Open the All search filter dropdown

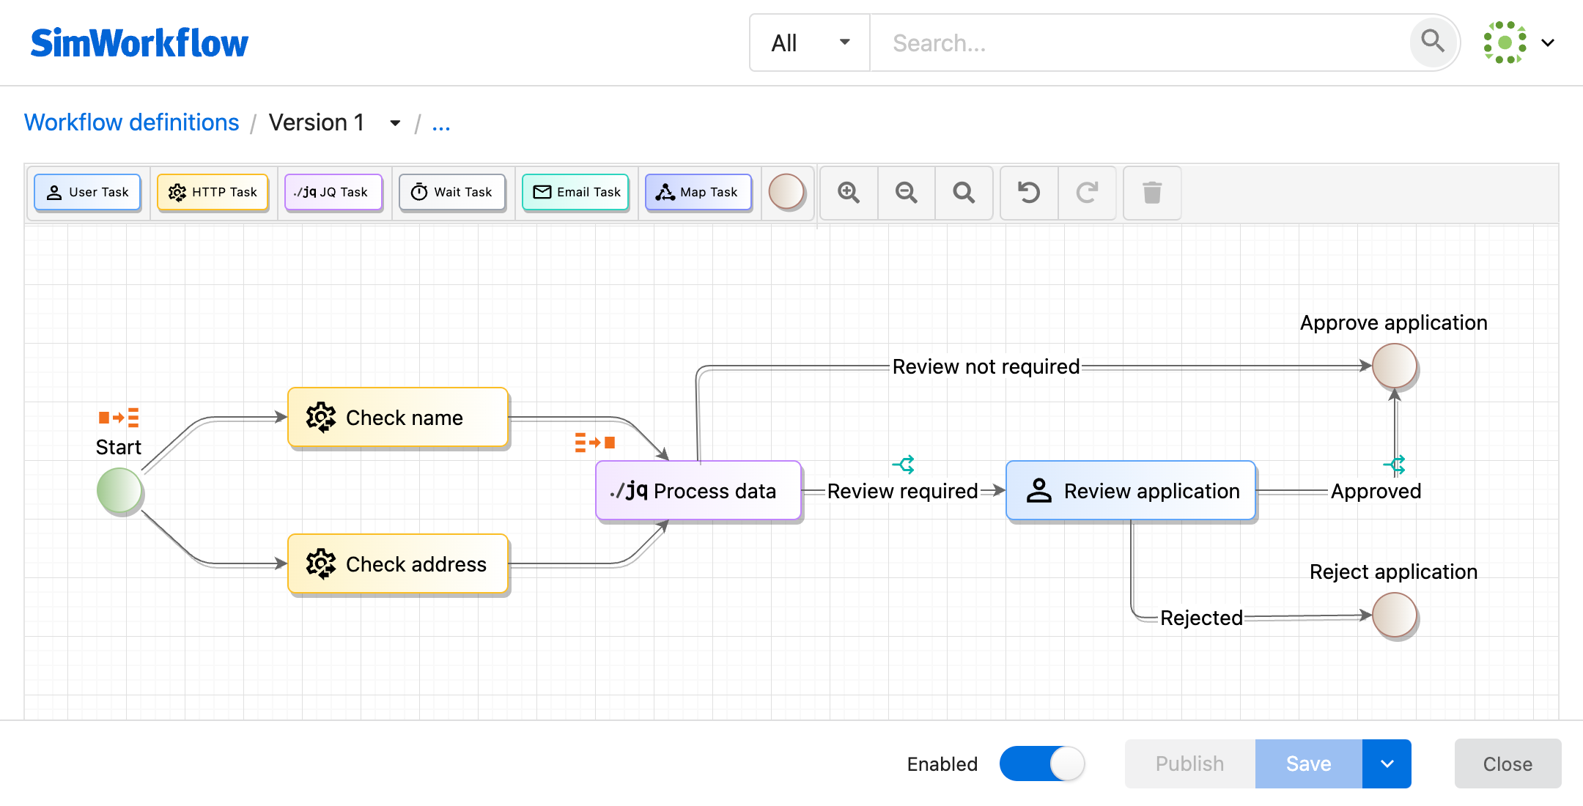[x=810, y=42]
